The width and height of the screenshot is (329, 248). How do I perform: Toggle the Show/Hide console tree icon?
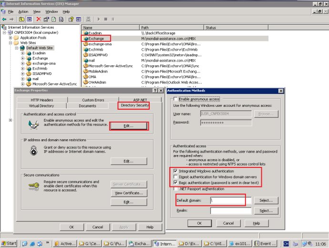click(x=29, y=19)
